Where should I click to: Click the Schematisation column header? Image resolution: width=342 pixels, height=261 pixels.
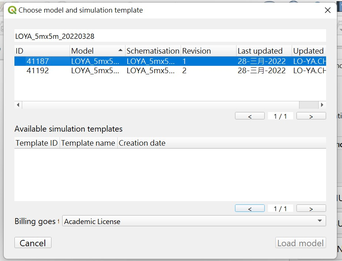point(152,51)
